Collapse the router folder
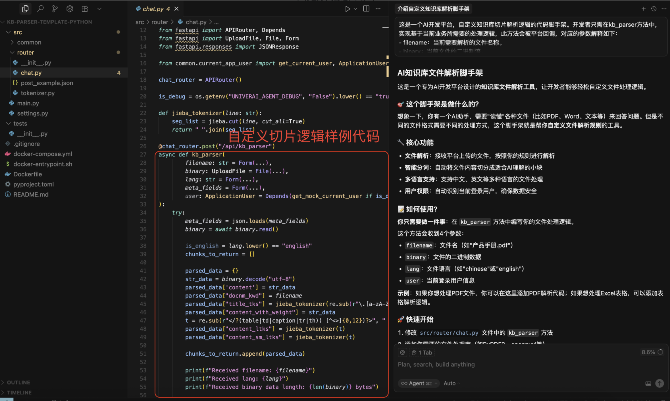 [25, 52]
